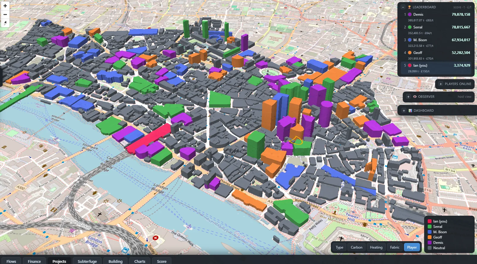Click the purple cylindrical tower building
This screenshot has width=477, height=264.
coord(325,114)
